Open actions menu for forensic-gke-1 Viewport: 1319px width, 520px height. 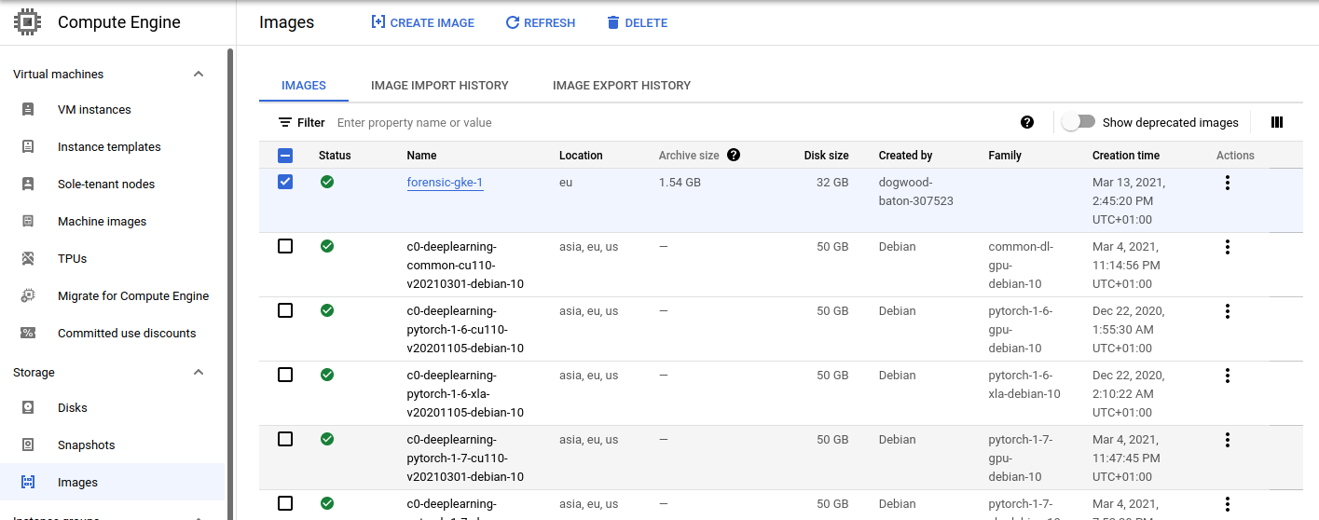(1227, 183)
